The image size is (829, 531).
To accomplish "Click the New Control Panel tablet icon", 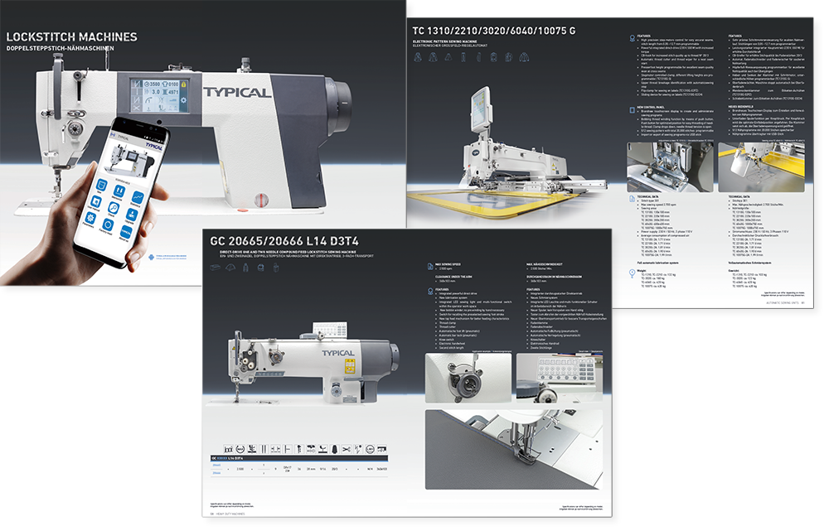I will tap(633, 110).
